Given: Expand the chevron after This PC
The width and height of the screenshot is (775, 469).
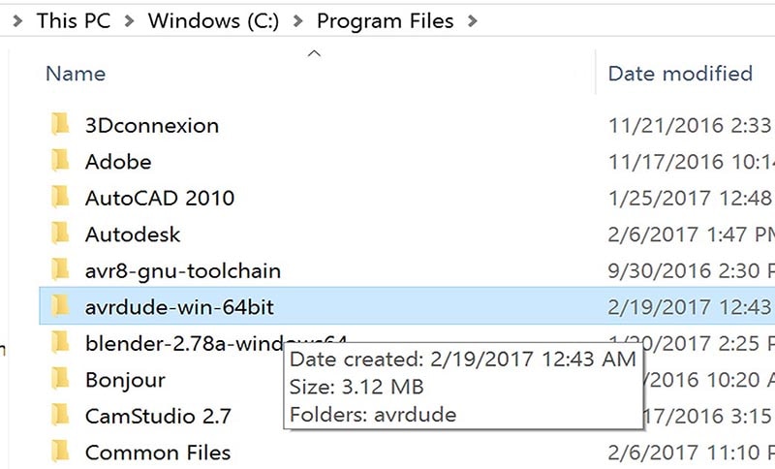Looking at the screenshot, I should pyautogui.click(x=129, y=20).
